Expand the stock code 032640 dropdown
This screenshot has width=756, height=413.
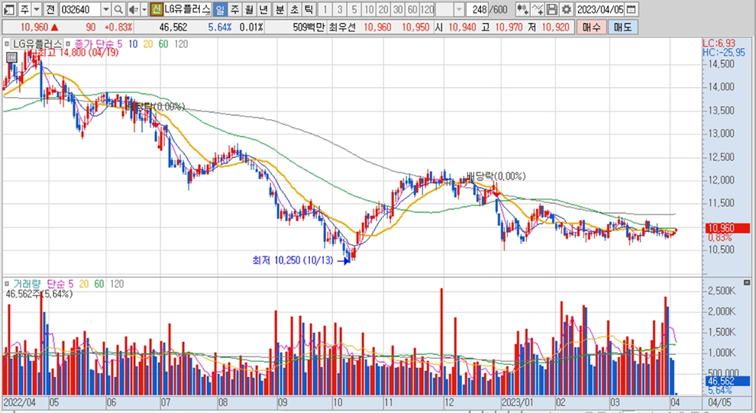tap(105, 9)
